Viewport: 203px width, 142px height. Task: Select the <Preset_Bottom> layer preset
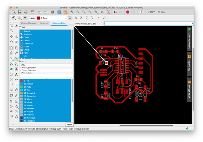[46, 68]
